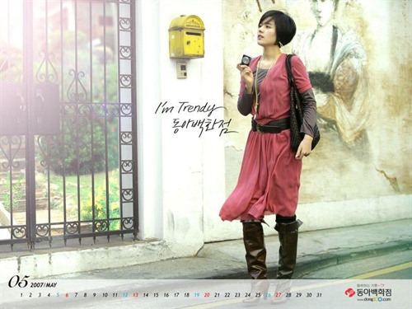Select blue calendar date 19
This screenshot has height=309, width=412.
tap(197, 295)
